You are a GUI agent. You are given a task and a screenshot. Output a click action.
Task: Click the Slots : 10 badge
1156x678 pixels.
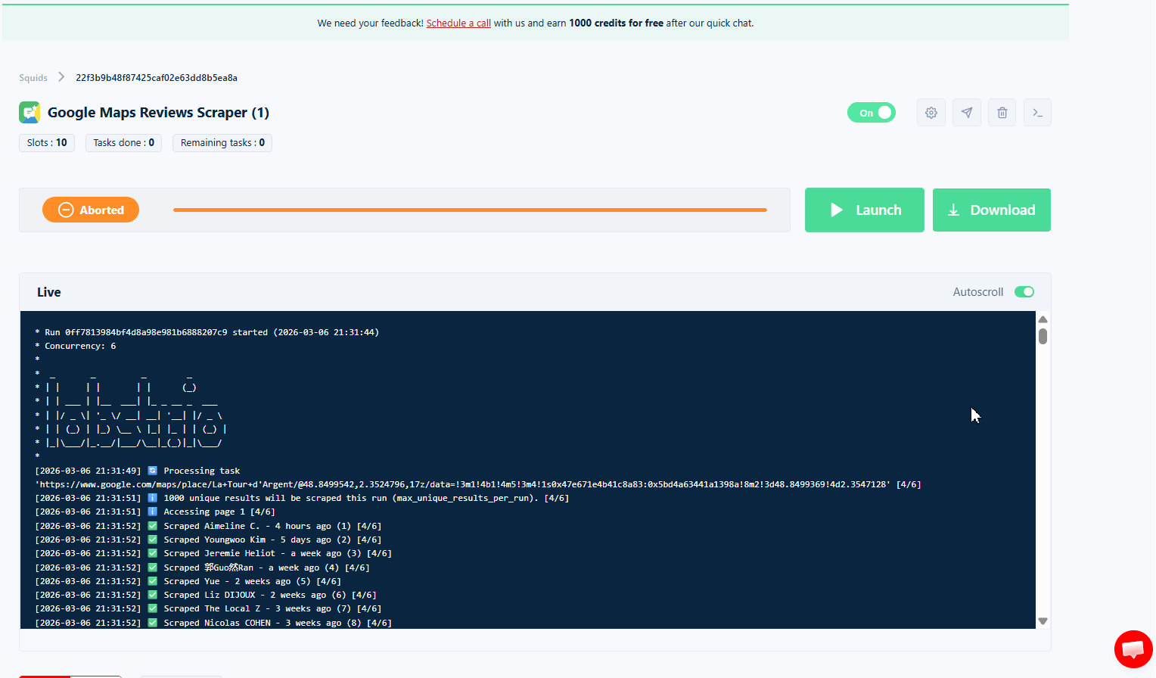coord(46,142)
